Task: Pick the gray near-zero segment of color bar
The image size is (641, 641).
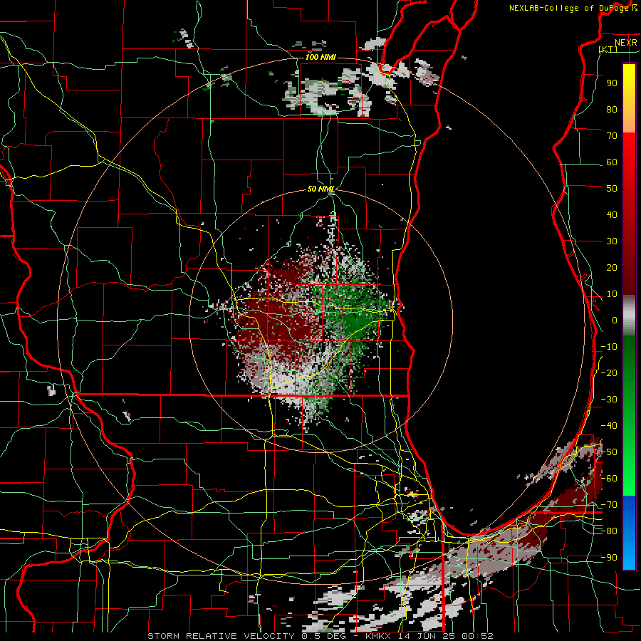Action: [629, 316]
